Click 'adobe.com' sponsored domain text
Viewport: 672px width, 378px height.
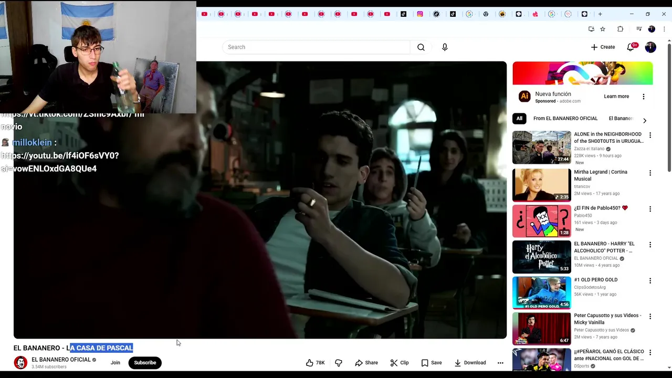tap(570, 101)
